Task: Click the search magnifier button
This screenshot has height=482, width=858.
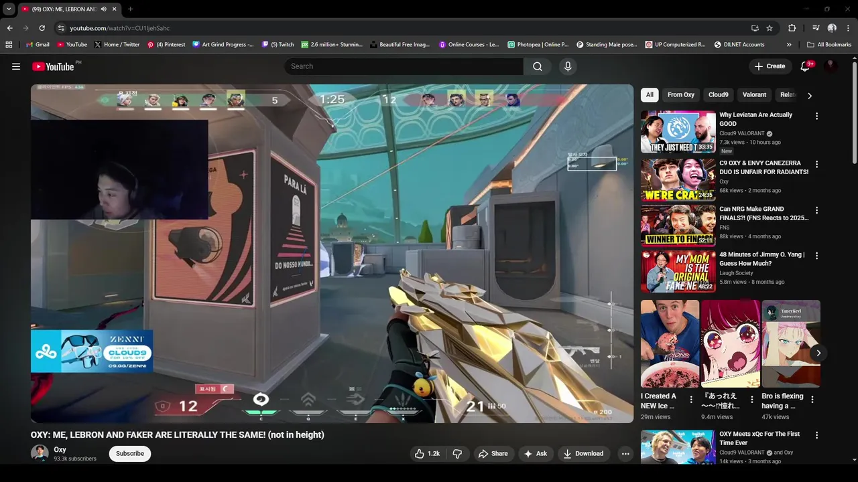Action: click(x=538, y=66)
